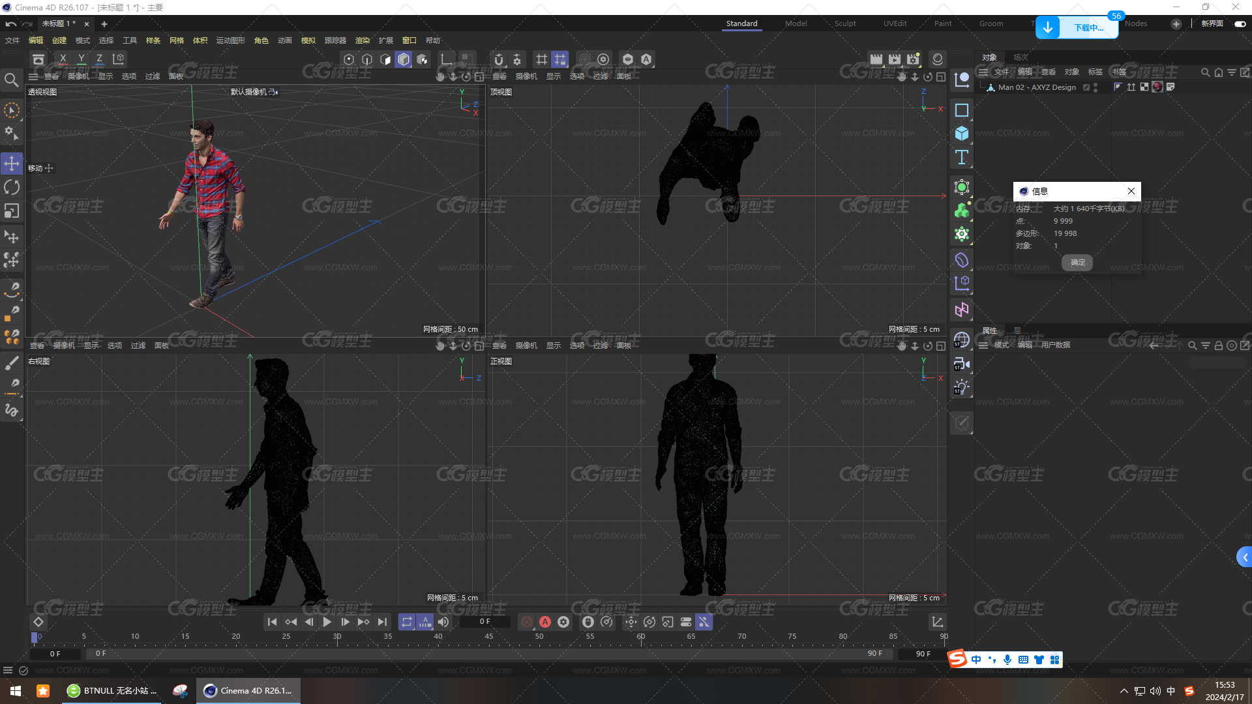Image resolution: width=1252 pixels, height=704 pixels.
Task: Create a Cube primitive from palette
Action: [962, 134]
